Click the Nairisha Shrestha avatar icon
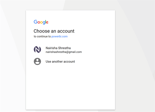Image resolution: width=155 pixels, height=112 pixels. [37, 50]
